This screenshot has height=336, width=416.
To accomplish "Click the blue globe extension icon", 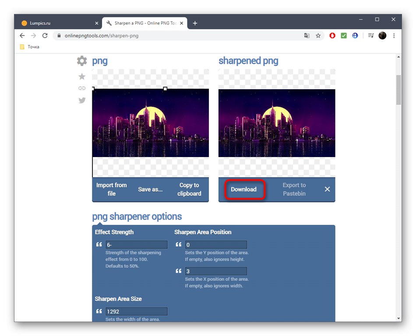I will click(355, 35).
